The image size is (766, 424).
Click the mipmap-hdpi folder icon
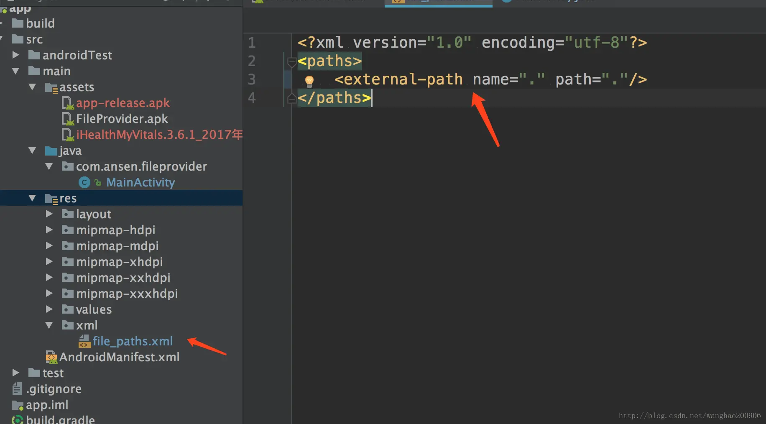coord(67,230)
